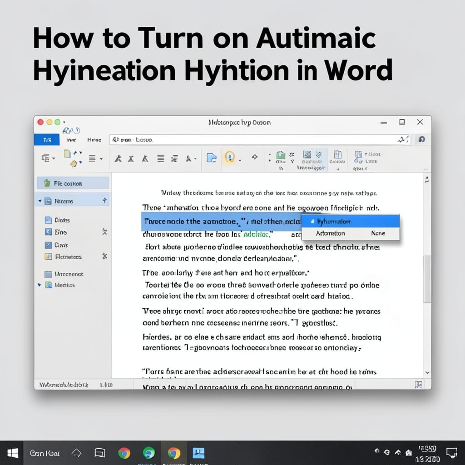Click the pencil edit icon beside picture icon
Viewport: 465px width, 465px height.
coord(319,154)
